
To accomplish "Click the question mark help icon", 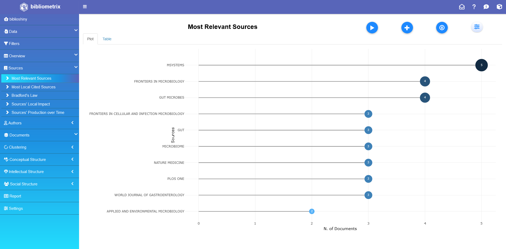I will click(x=474, y=7).
